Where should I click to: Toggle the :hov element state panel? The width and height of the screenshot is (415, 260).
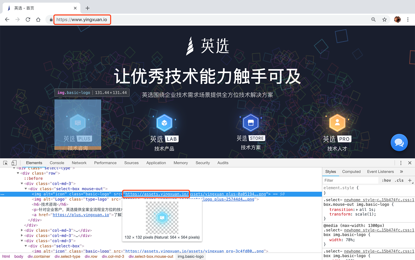coord(386,180)
